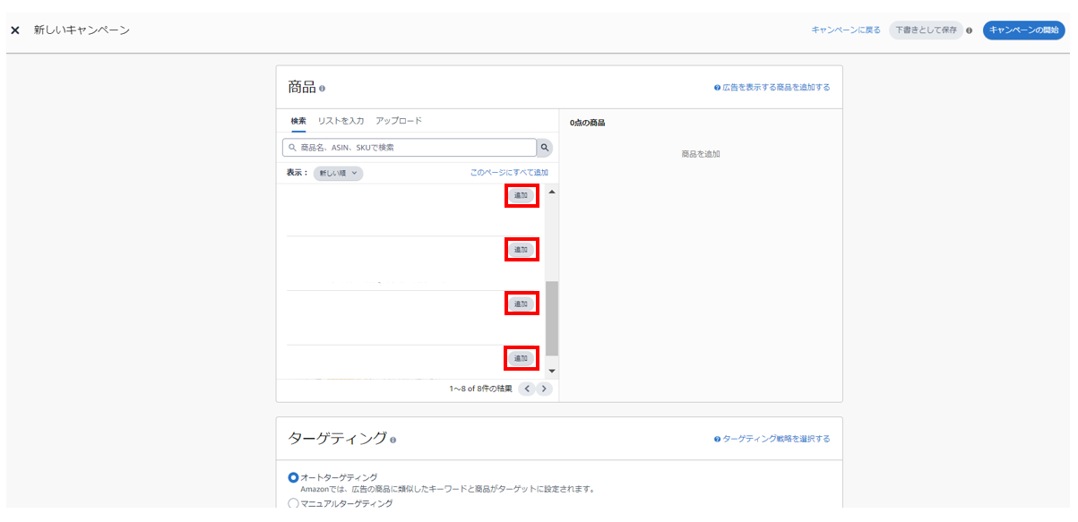Click product list scrollbar down arrow

pyautogui.click(x=552, y=371)
